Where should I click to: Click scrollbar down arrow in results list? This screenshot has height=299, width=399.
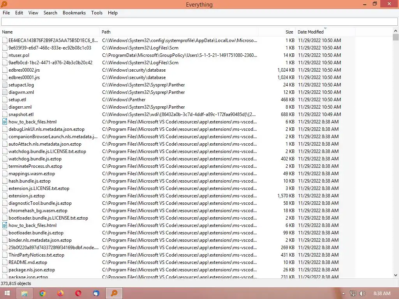pyautogui.click(x=395, y=275)
